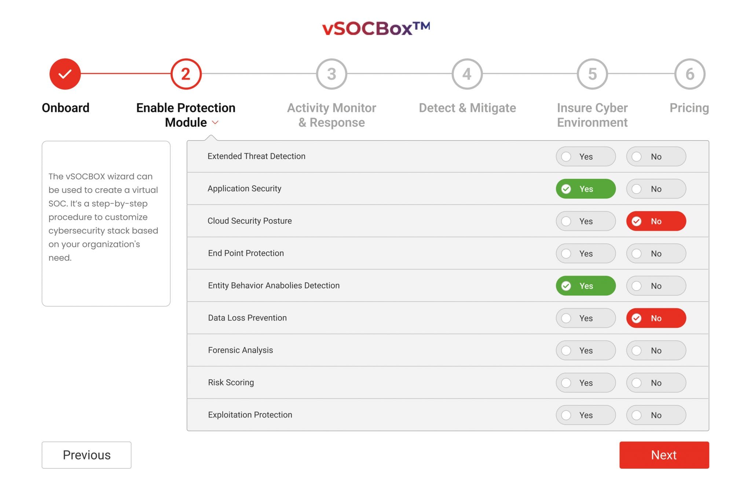Screen dimensions: 751x501
Task: Click step 5 circle for Insure Cyber Environment
Action: pos(591,73)
